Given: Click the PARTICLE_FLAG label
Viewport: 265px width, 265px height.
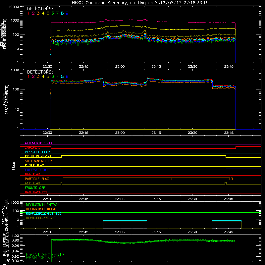Looking at the screenshot, I should (37, 179).
